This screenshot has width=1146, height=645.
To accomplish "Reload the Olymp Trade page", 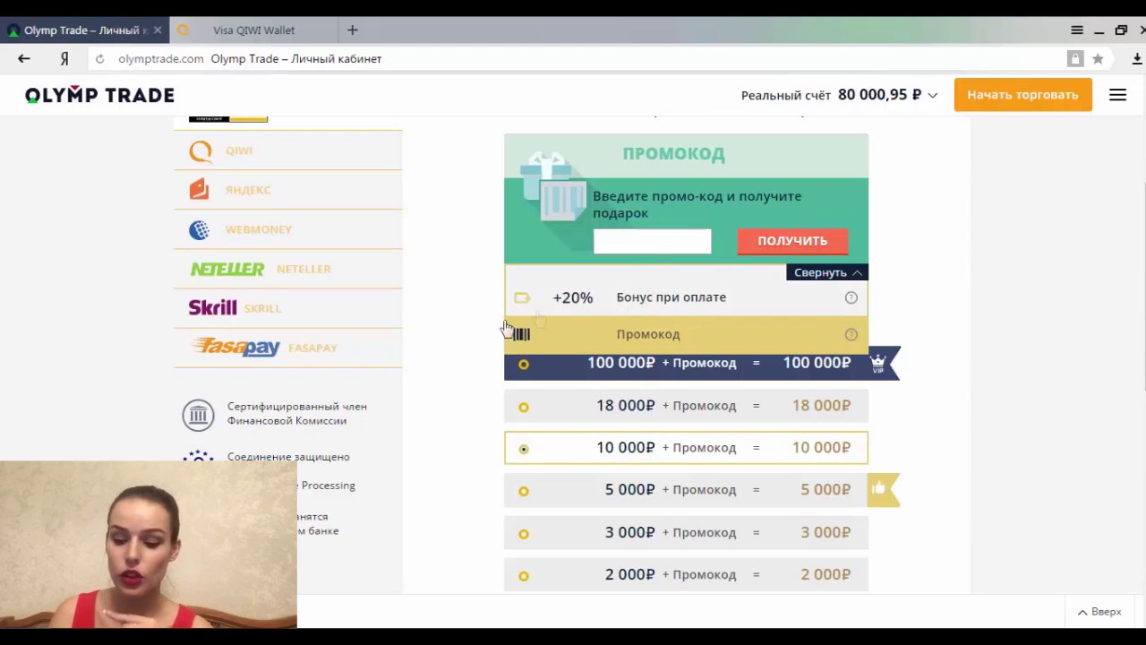I will click(x=99, y=59).
